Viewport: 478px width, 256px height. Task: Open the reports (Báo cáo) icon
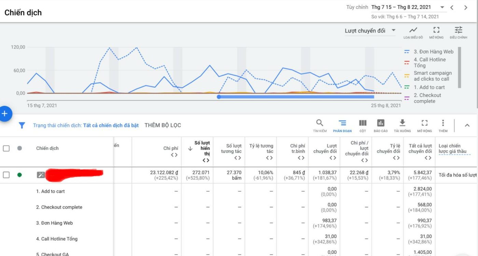(x=381, y=123)
